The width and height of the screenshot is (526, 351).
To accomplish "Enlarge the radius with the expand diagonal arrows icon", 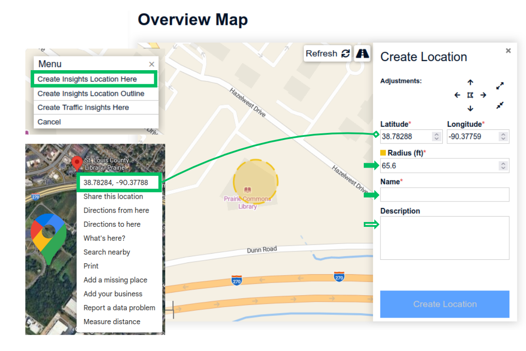I will 500,85.
